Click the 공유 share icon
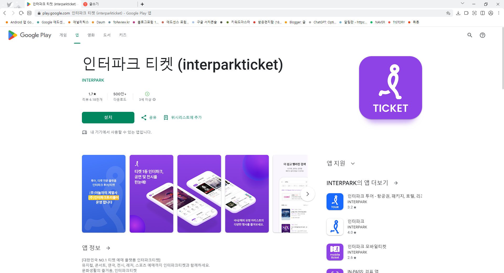 [x=144, y=117]
